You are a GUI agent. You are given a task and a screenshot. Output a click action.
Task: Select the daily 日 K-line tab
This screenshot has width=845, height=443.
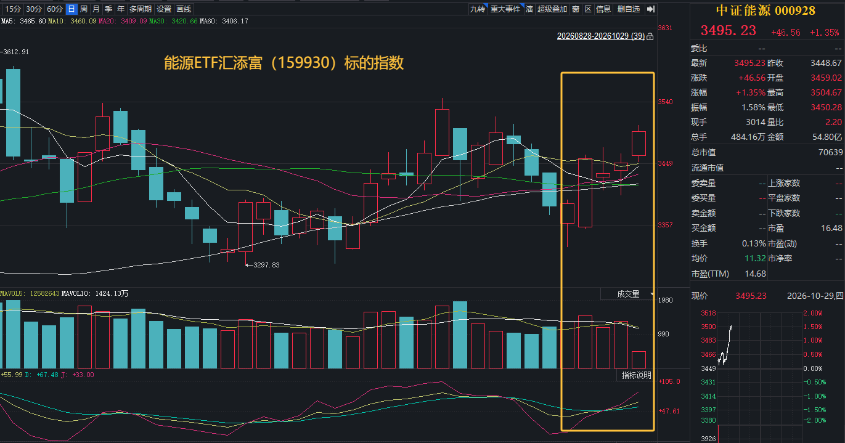(x=71, y=9)
